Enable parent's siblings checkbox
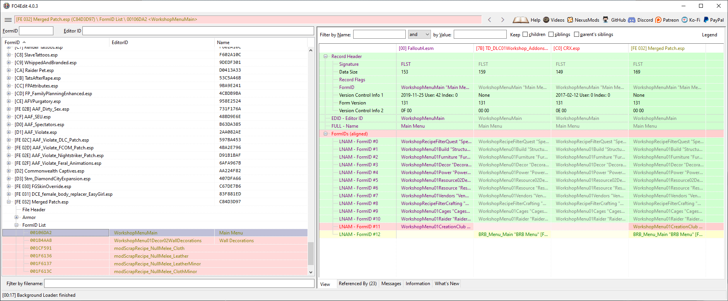 point(577,34)
